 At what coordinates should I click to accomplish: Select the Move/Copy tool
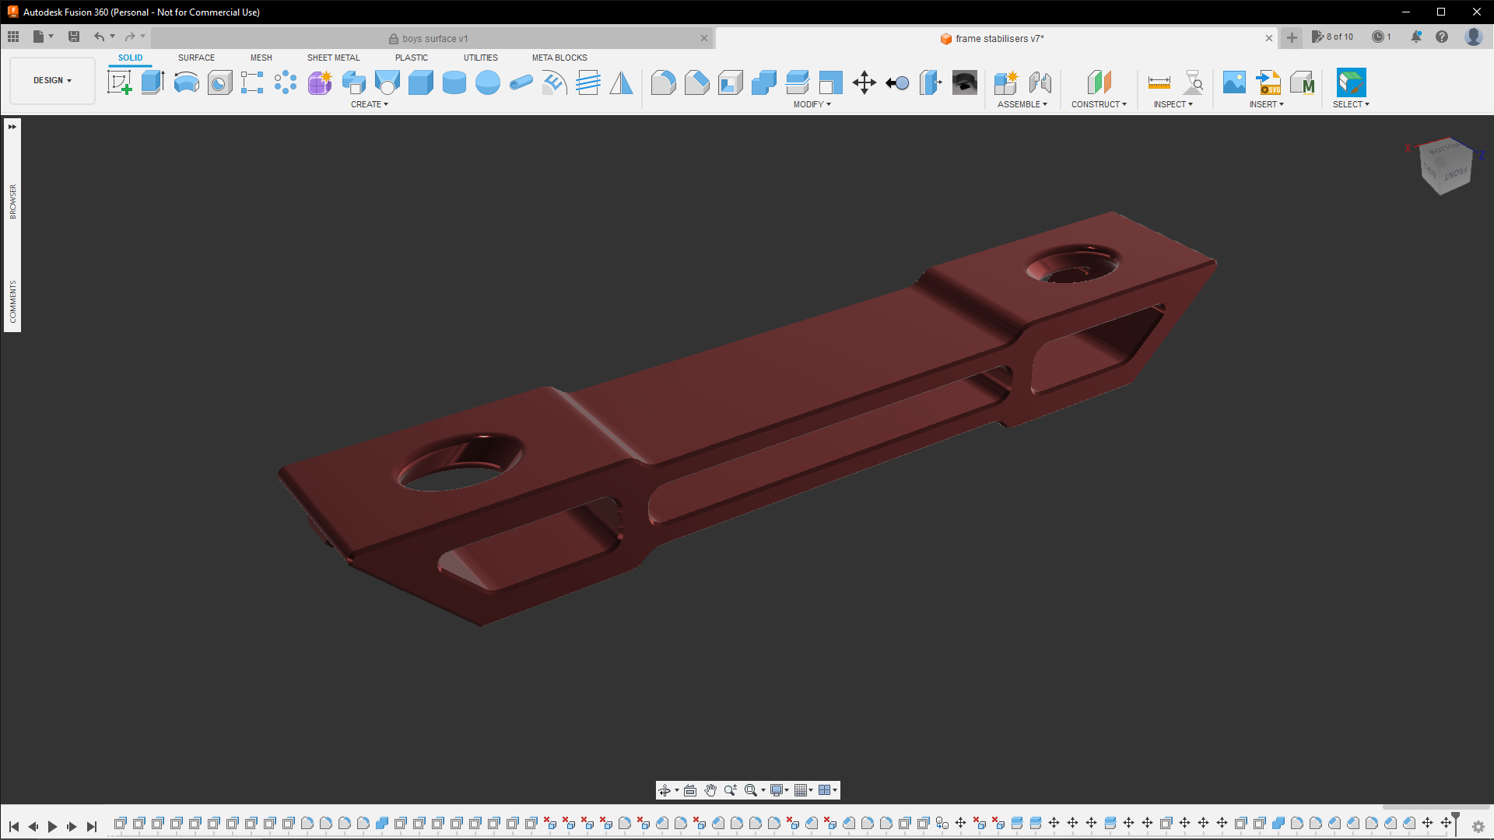(x=864, y=82)
